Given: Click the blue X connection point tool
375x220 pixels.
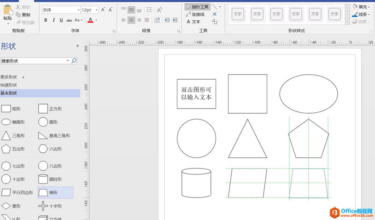Looking at the screenshot, I should (x=215, y=14).
